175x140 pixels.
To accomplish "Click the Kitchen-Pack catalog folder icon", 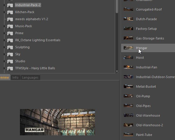I will 10,12.
